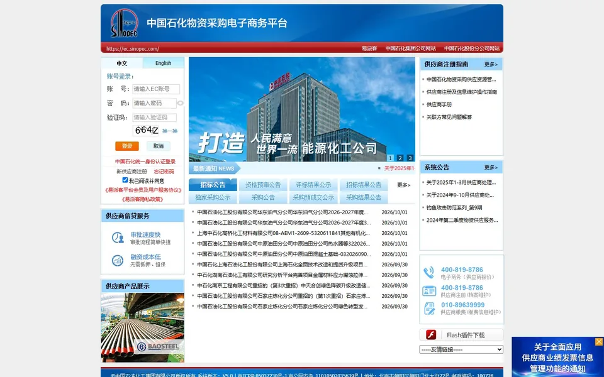Open 新供应商注册 link
604x377 pixels.
click(131, 172)
